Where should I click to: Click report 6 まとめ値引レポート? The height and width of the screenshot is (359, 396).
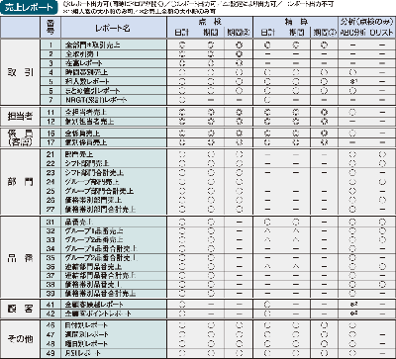coord(93,90)
